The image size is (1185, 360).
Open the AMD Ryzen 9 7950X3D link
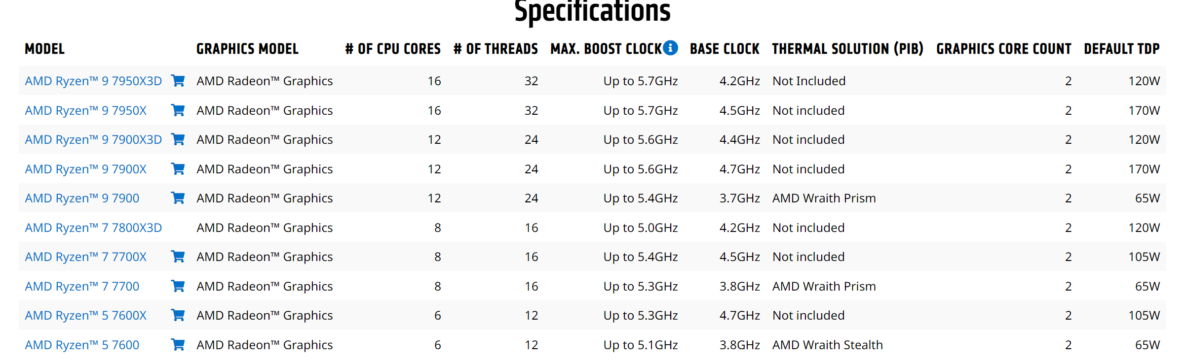[93, 81]
